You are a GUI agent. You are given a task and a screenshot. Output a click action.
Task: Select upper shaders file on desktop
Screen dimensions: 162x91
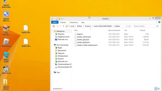pos(26,29)
